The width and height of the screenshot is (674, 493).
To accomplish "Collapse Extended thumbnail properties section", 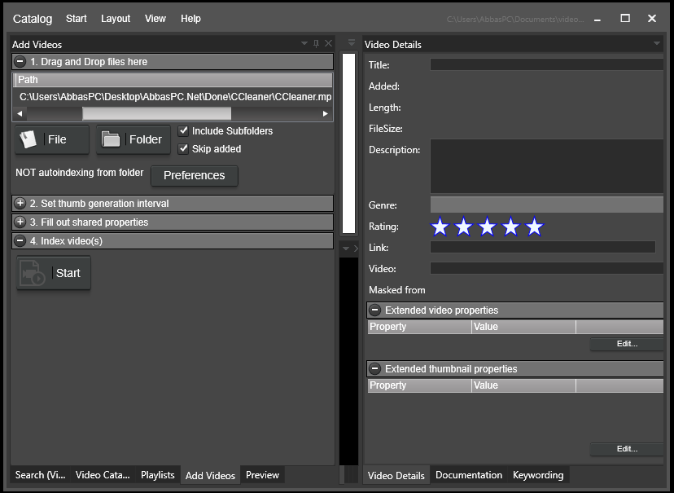I will pos(374,368).
